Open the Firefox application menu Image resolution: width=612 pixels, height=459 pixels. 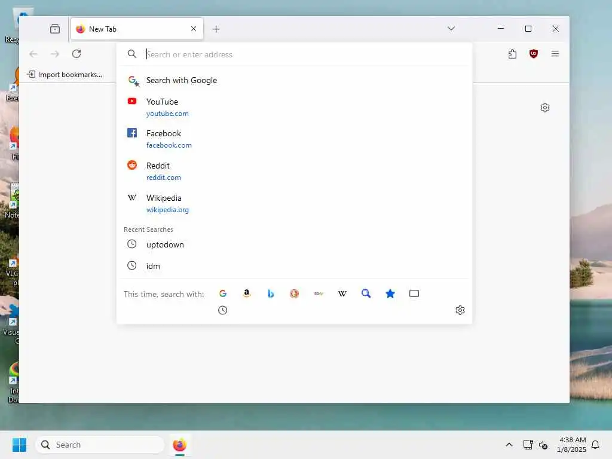(x=555, y=54)
